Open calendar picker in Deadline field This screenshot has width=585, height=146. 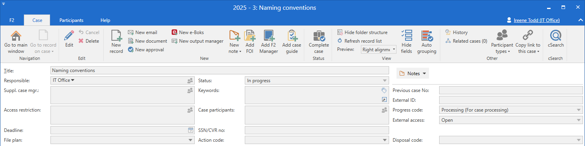190,130
